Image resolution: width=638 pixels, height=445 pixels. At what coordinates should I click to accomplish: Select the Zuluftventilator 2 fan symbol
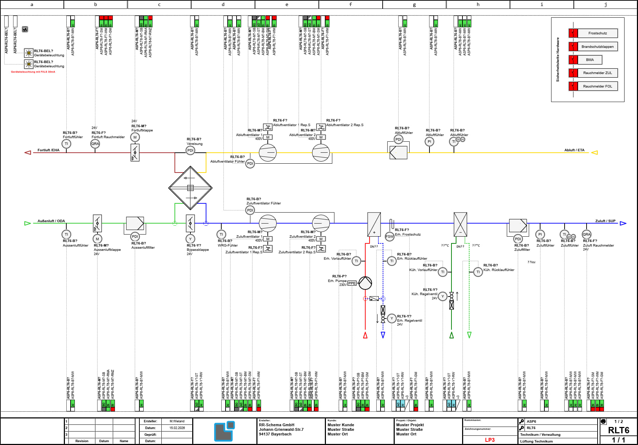[x=321, y=223]
